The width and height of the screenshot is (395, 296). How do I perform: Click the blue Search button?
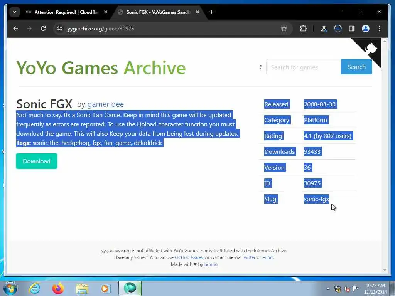pyautogui.click(x=356, y=67)
